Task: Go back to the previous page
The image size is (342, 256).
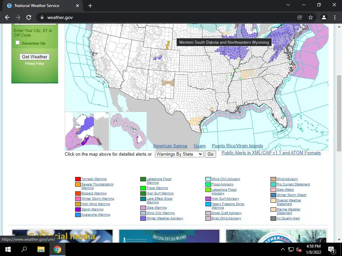Action: tap(7, 17)
